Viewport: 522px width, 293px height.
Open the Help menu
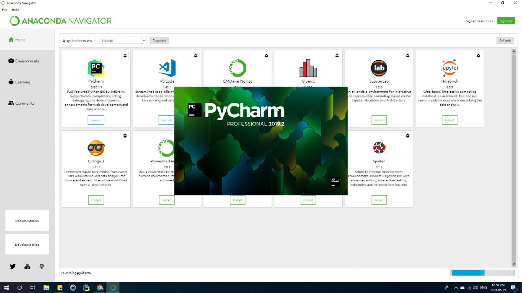point(15,10)
